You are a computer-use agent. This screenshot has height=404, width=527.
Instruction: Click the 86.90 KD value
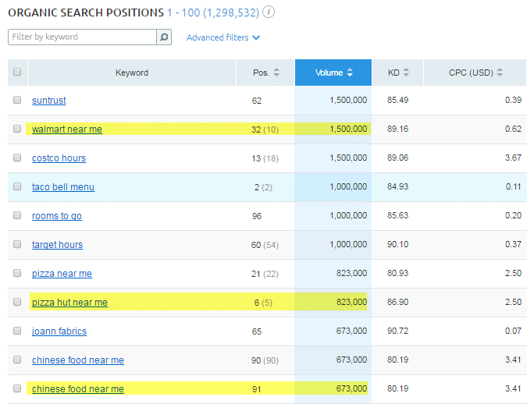coord(397,303)
